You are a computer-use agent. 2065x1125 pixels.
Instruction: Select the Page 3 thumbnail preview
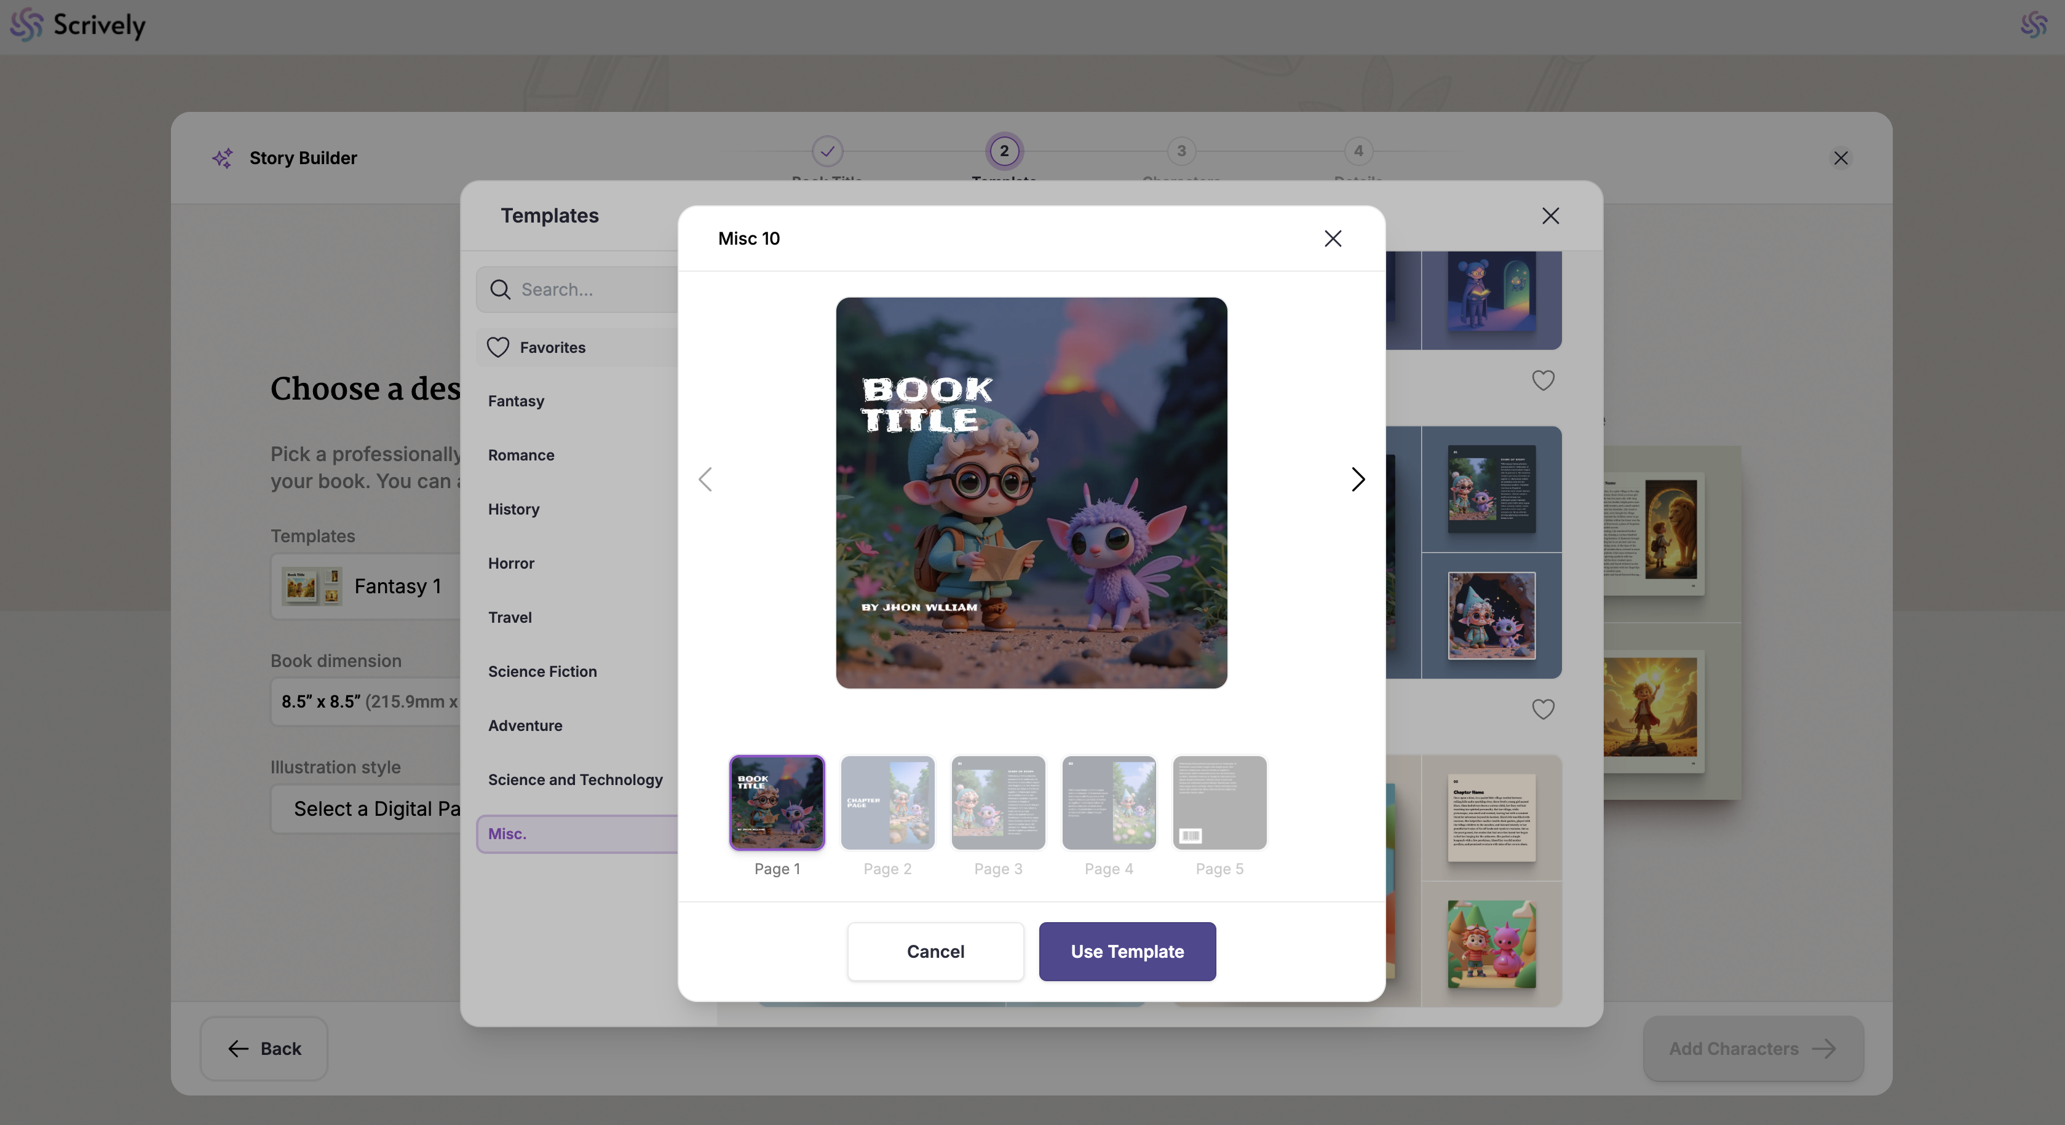click(x=997, y=803)
